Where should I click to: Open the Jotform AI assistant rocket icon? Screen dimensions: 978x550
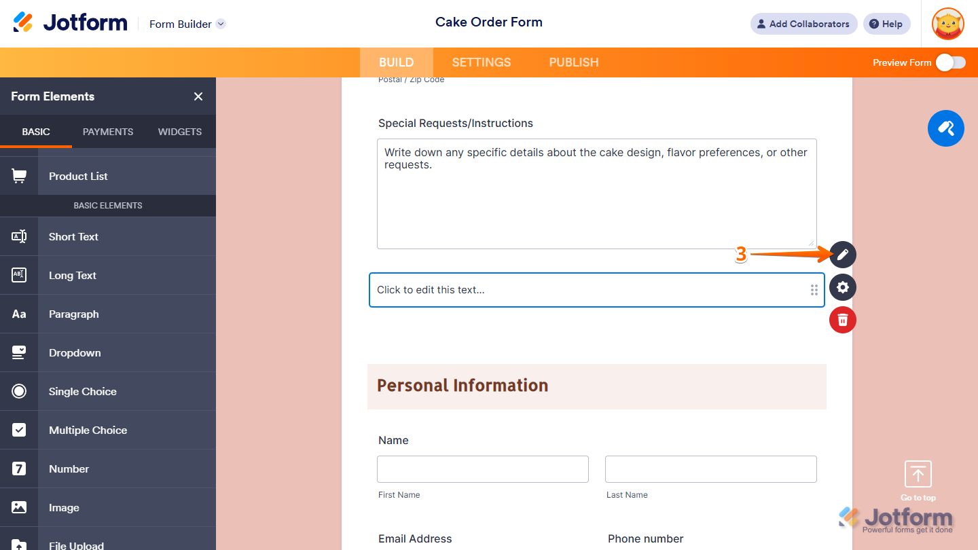point(945,128)
